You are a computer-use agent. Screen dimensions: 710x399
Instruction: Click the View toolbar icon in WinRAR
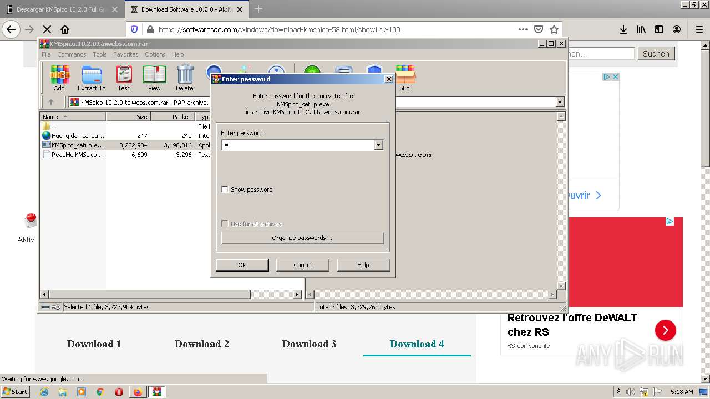tap(154, 78)
